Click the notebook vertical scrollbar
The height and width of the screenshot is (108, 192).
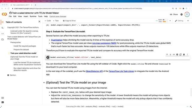[x=191, y=92]
